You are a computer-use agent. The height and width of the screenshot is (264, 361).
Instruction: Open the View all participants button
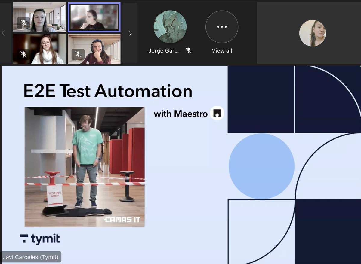coord(222,27)
